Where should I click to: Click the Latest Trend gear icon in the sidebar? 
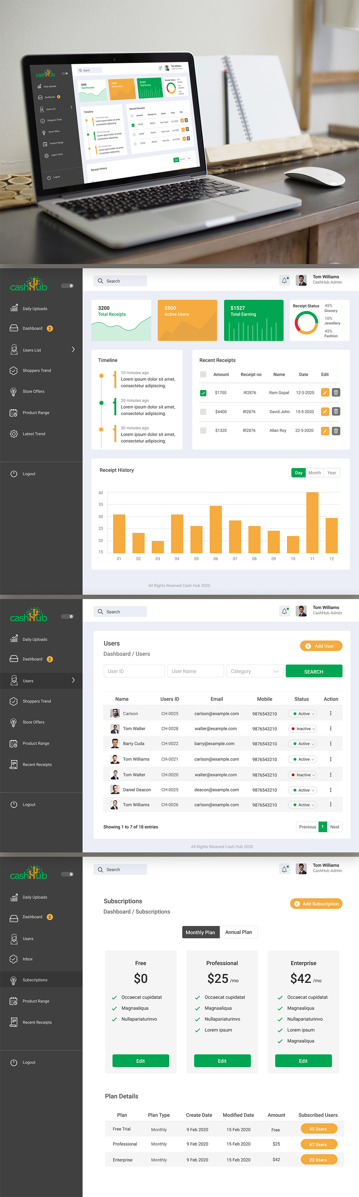(x=14, y=434)
